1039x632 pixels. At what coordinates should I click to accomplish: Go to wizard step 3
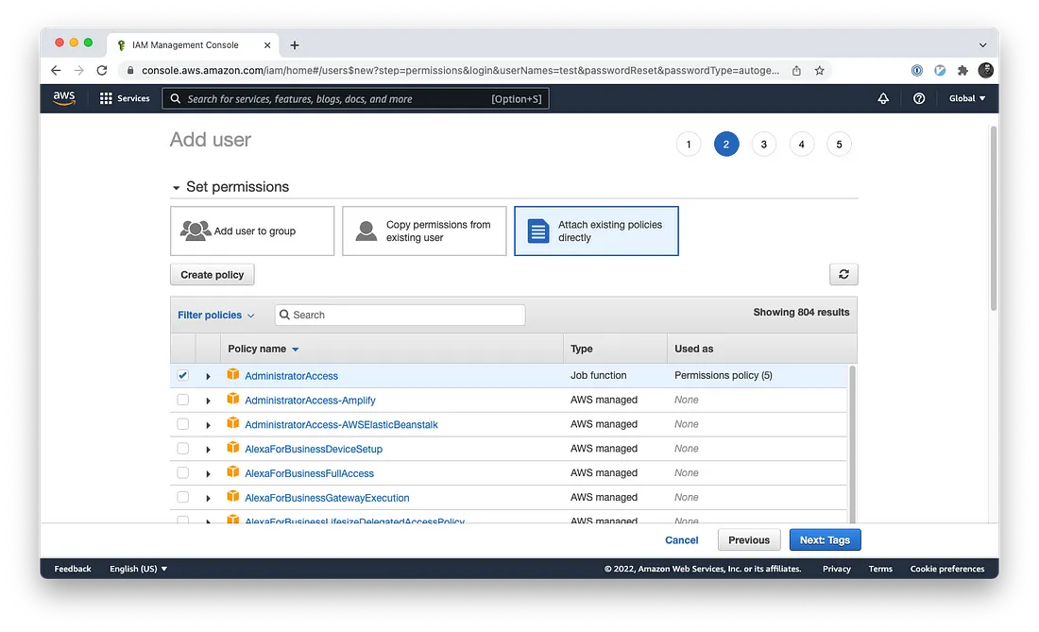pos(764,144)
